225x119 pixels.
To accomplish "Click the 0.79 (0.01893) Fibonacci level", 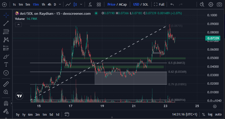I will pos(177,84).
